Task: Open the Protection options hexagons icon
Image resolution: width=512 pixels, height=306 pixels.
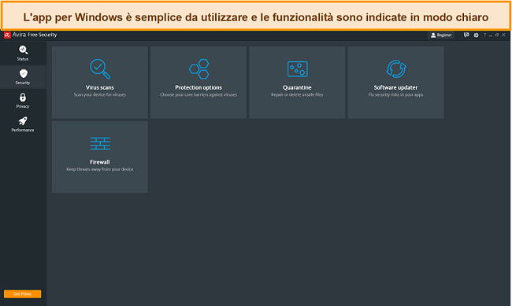Action: (198, 69)
